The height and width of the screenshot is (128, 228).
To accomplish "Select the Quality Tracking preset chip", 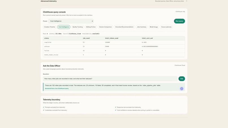I will [78, 27].
